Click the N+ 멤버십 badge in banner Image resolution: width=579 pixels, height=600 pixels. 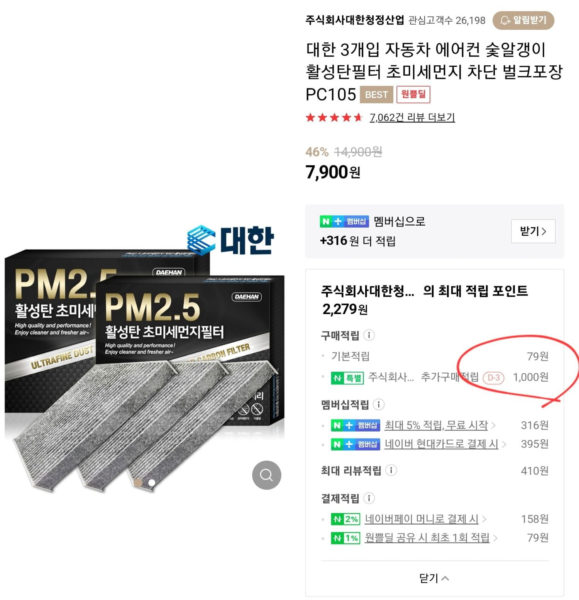click(344, 221)
